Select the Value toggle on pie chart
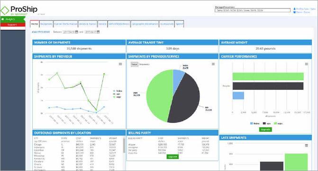The width and height of the screenshot is (318, 171). [x=134, y=64]
